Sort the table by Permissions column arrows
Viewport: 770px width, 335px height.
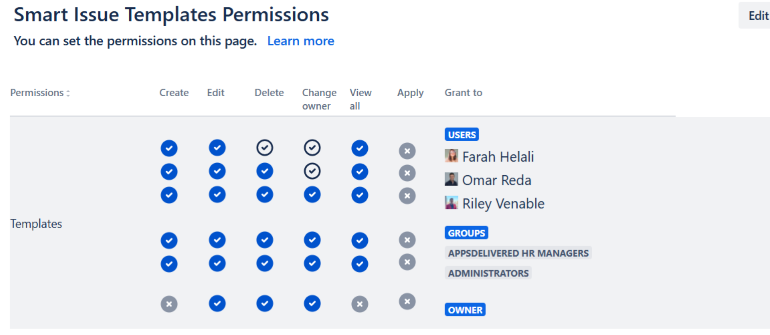coord(68,93)
